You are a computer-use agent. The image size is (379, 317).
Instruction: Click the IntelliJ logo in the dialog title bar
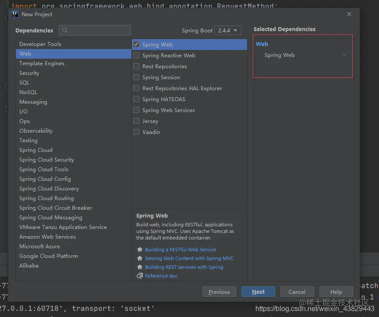[15, 14]
